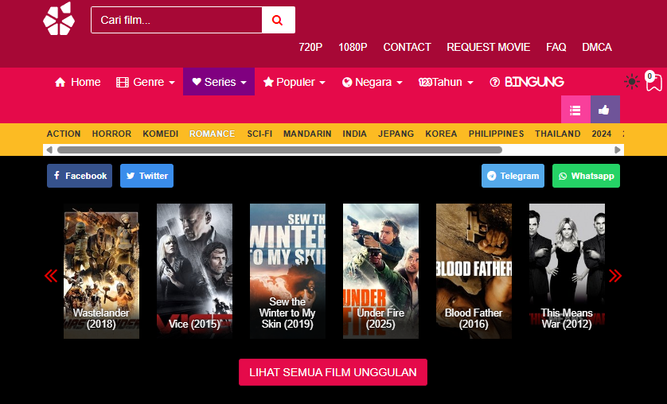Open the Tahun year dropdown
The width and height of the screenshot is (667, 404).
(446, 82)
